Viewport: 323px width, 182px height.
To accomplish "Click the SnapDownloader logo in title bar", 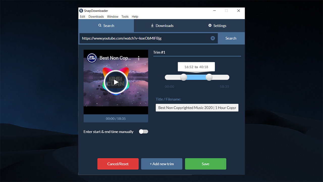I will tap(81, 11).
